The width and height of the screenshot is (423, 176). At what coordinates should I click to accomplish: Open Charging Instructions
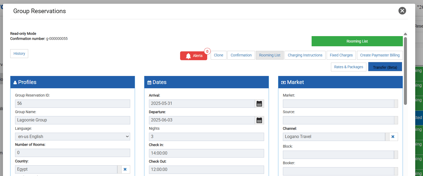click(305, 55)
